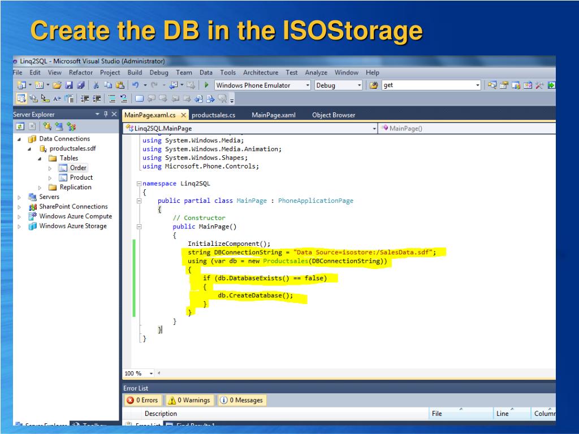Open the Toolbox tools icon

point(539,85)
